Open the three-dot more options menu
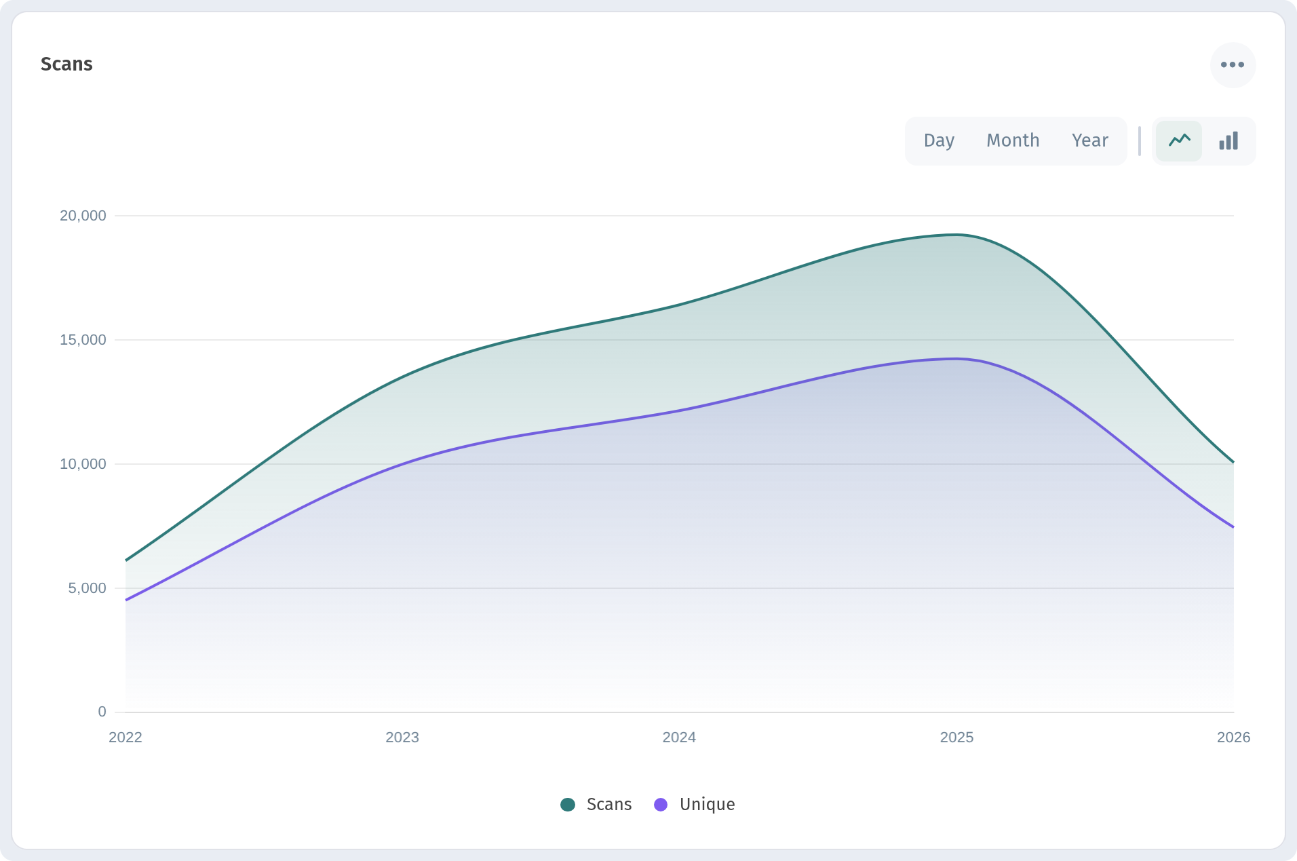The height and width of the screenshot is (861, 1297). pyautogui.click(x=1233, y=65)
